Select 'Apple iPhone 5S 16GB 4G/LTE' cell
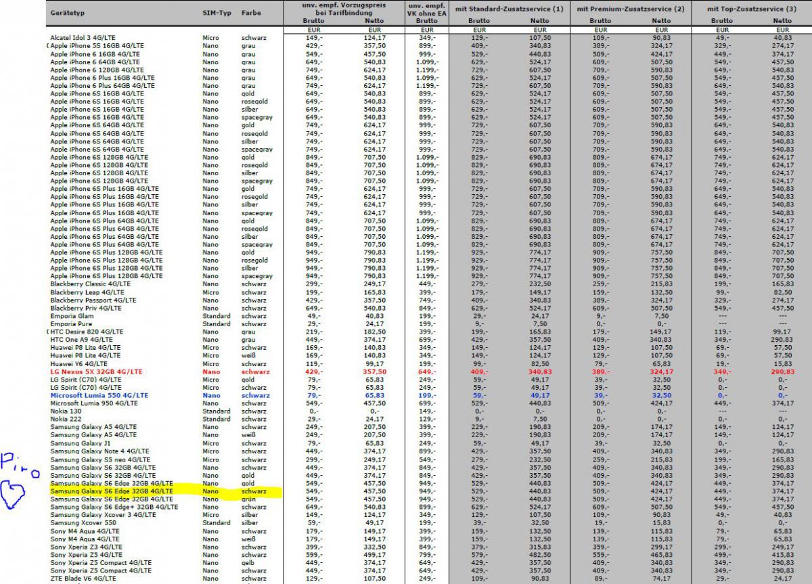812x584 pixels. pos(95,45)
